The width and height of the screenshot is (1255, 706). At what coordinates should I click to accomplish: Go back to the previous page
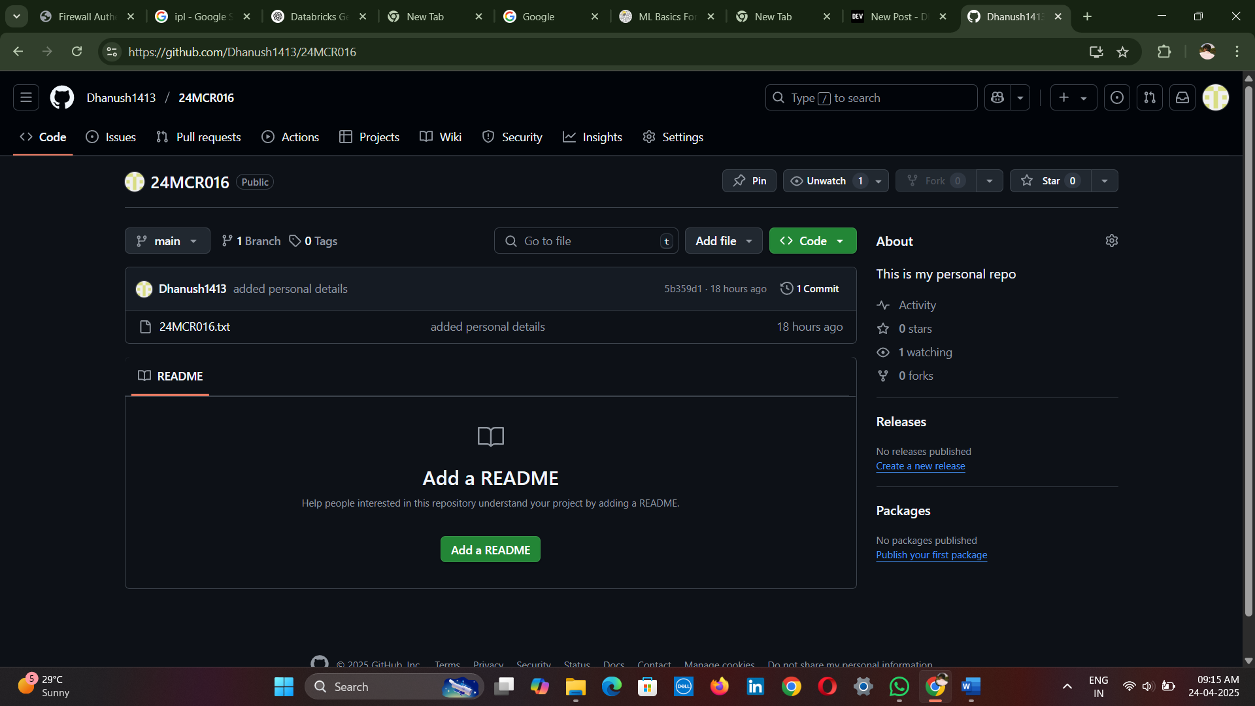(18, 52)
